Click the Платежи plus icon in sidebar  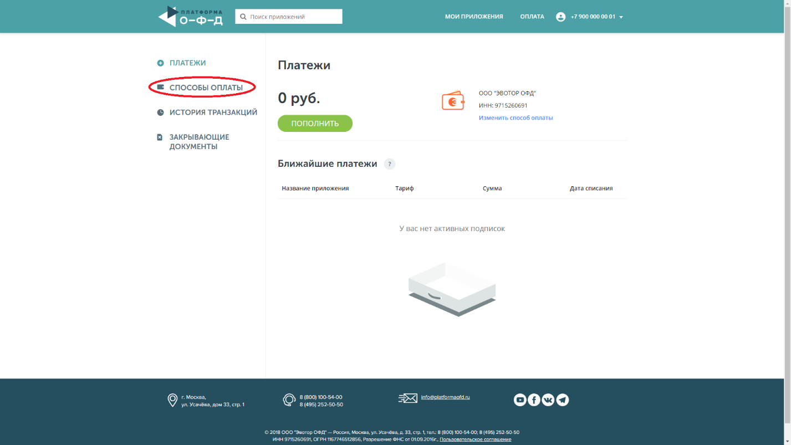[x=161, y=63]
